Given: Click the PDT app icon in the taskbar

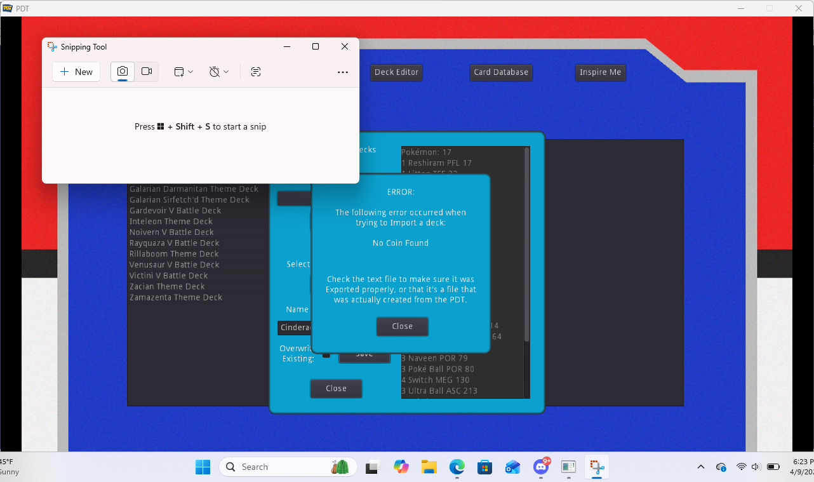Looking at the screenshot, I should click(568, 467).
